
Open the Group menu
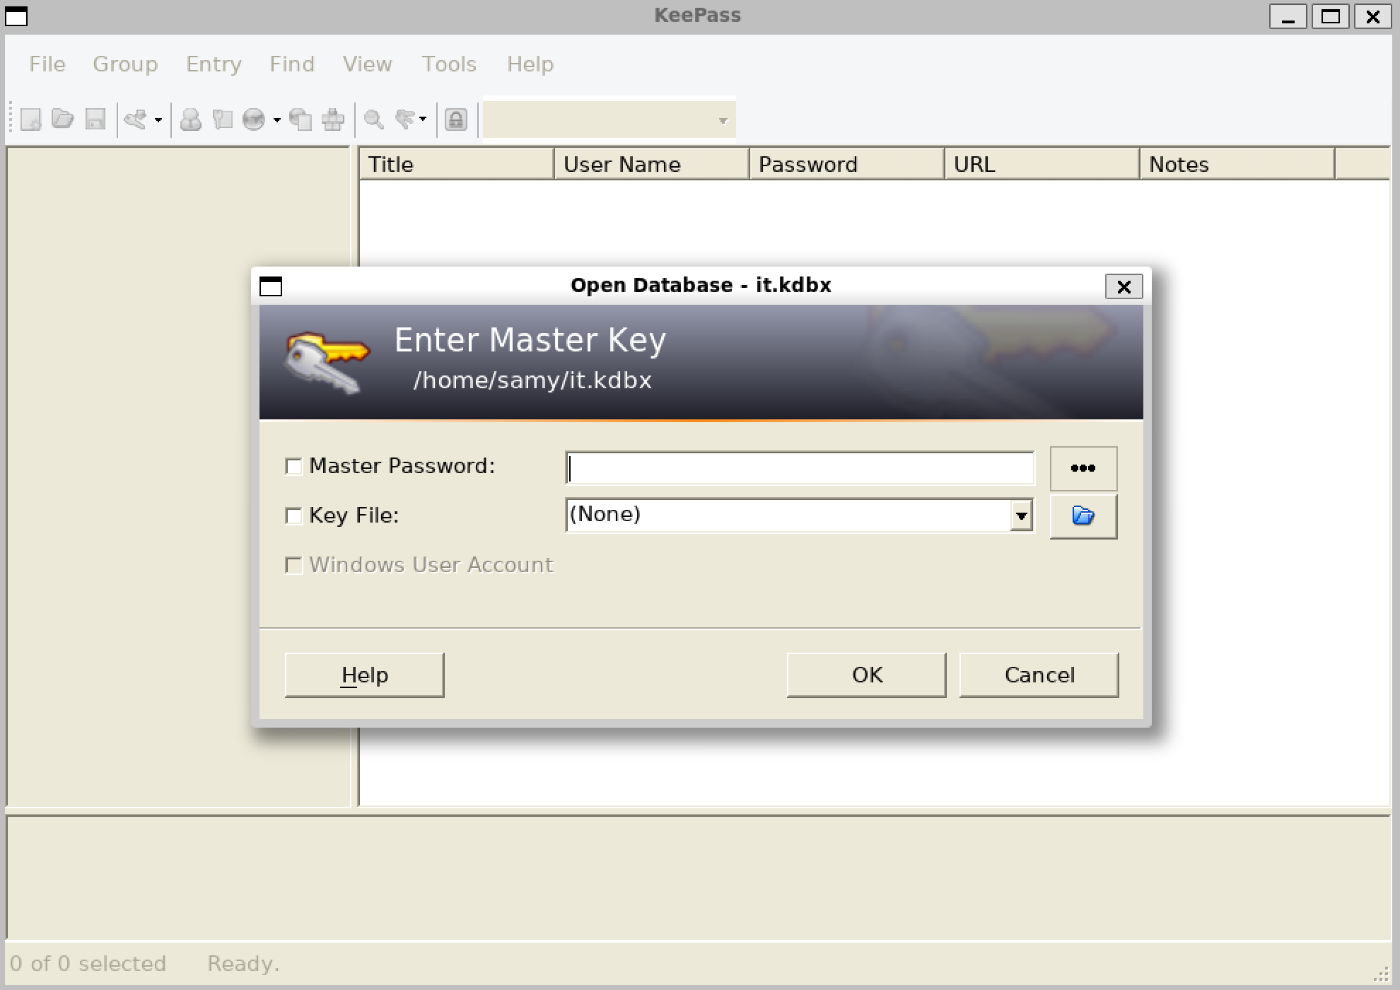coord(125,64)
